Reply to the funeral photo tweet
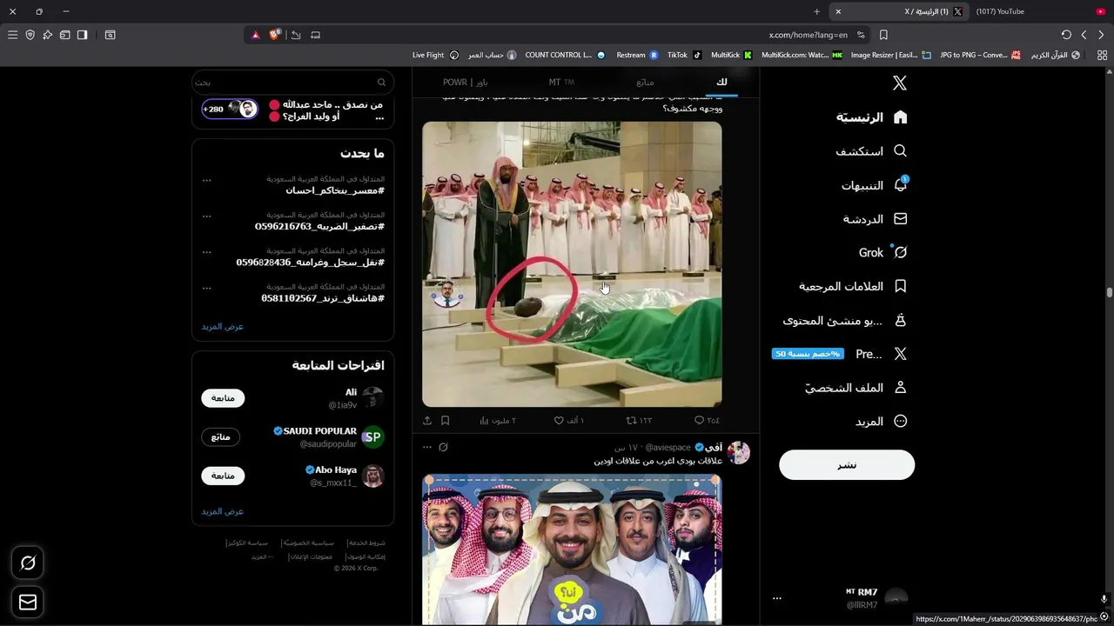1114x626 pixels. (708, 421)
